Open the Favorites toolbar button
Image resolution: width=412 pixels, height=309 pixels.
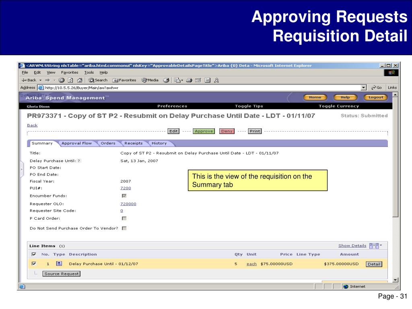[x=124, y=80]
